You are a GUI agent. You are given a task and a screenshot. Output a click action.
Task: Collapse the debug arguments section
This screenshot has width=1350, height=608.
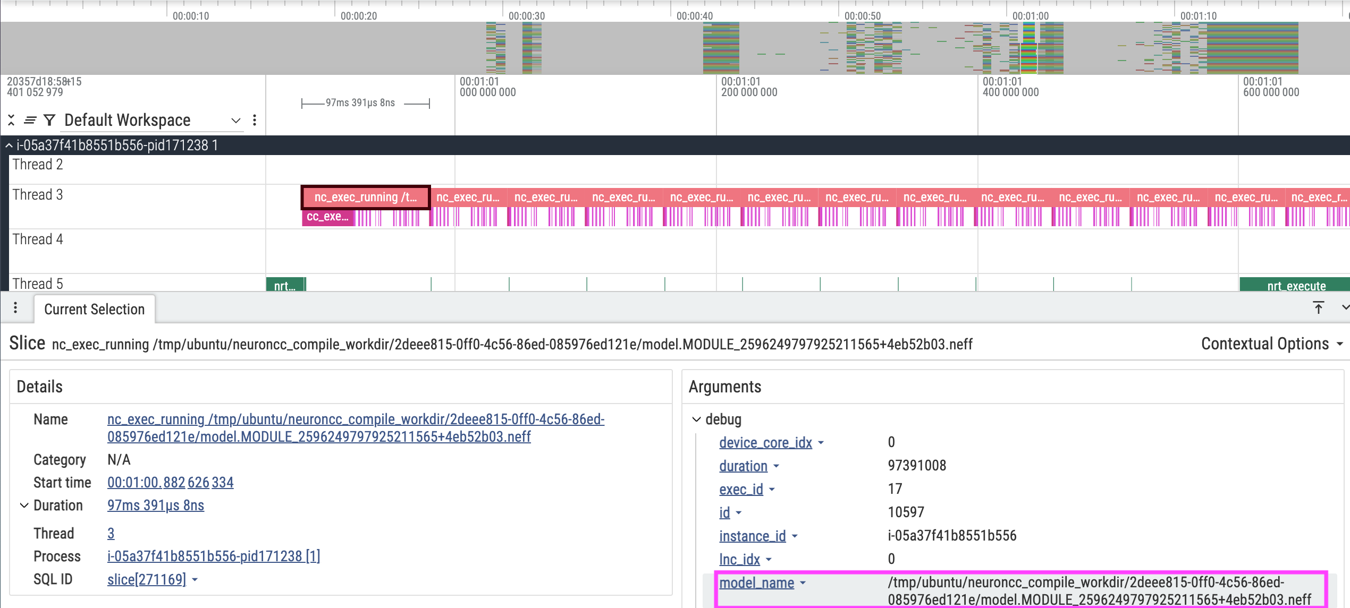pos(696,419)
